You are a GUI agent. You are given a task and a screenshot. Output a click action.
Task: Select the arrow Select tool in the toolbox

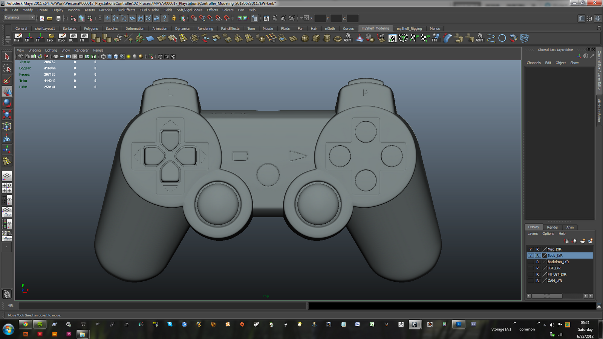click(x=7, y=56)
